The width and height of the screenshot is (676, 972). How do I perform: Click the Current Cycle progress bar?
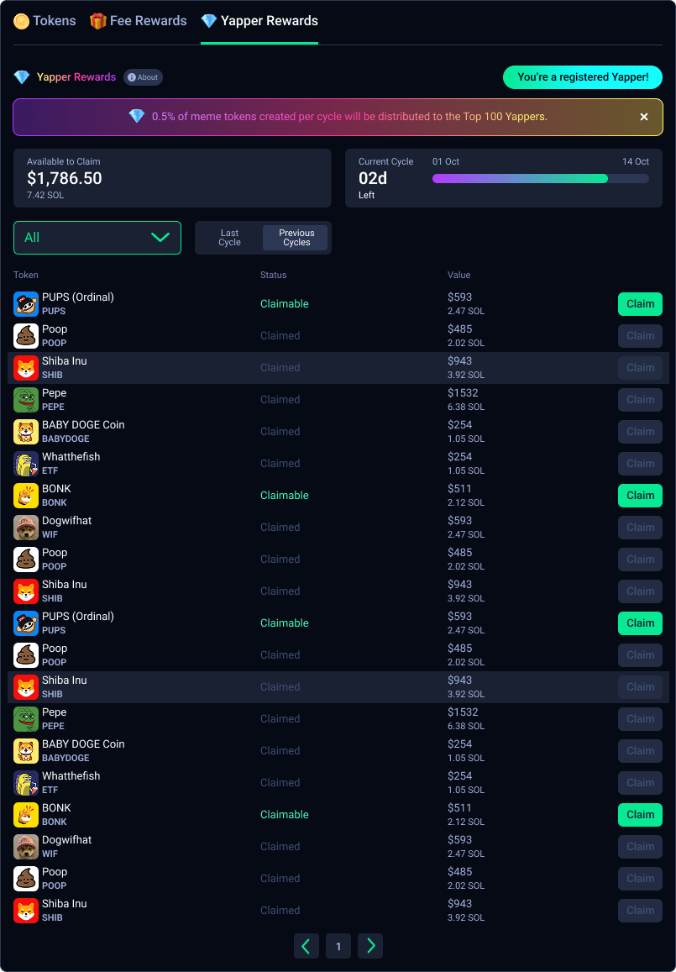(x=540, y=178)
